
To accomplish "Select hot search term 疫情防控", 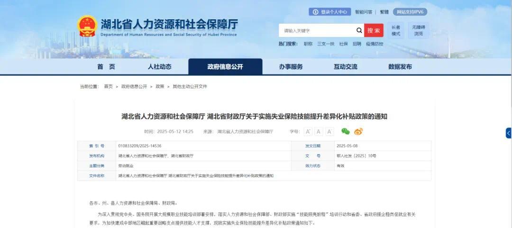I will (x=374, y=44).
